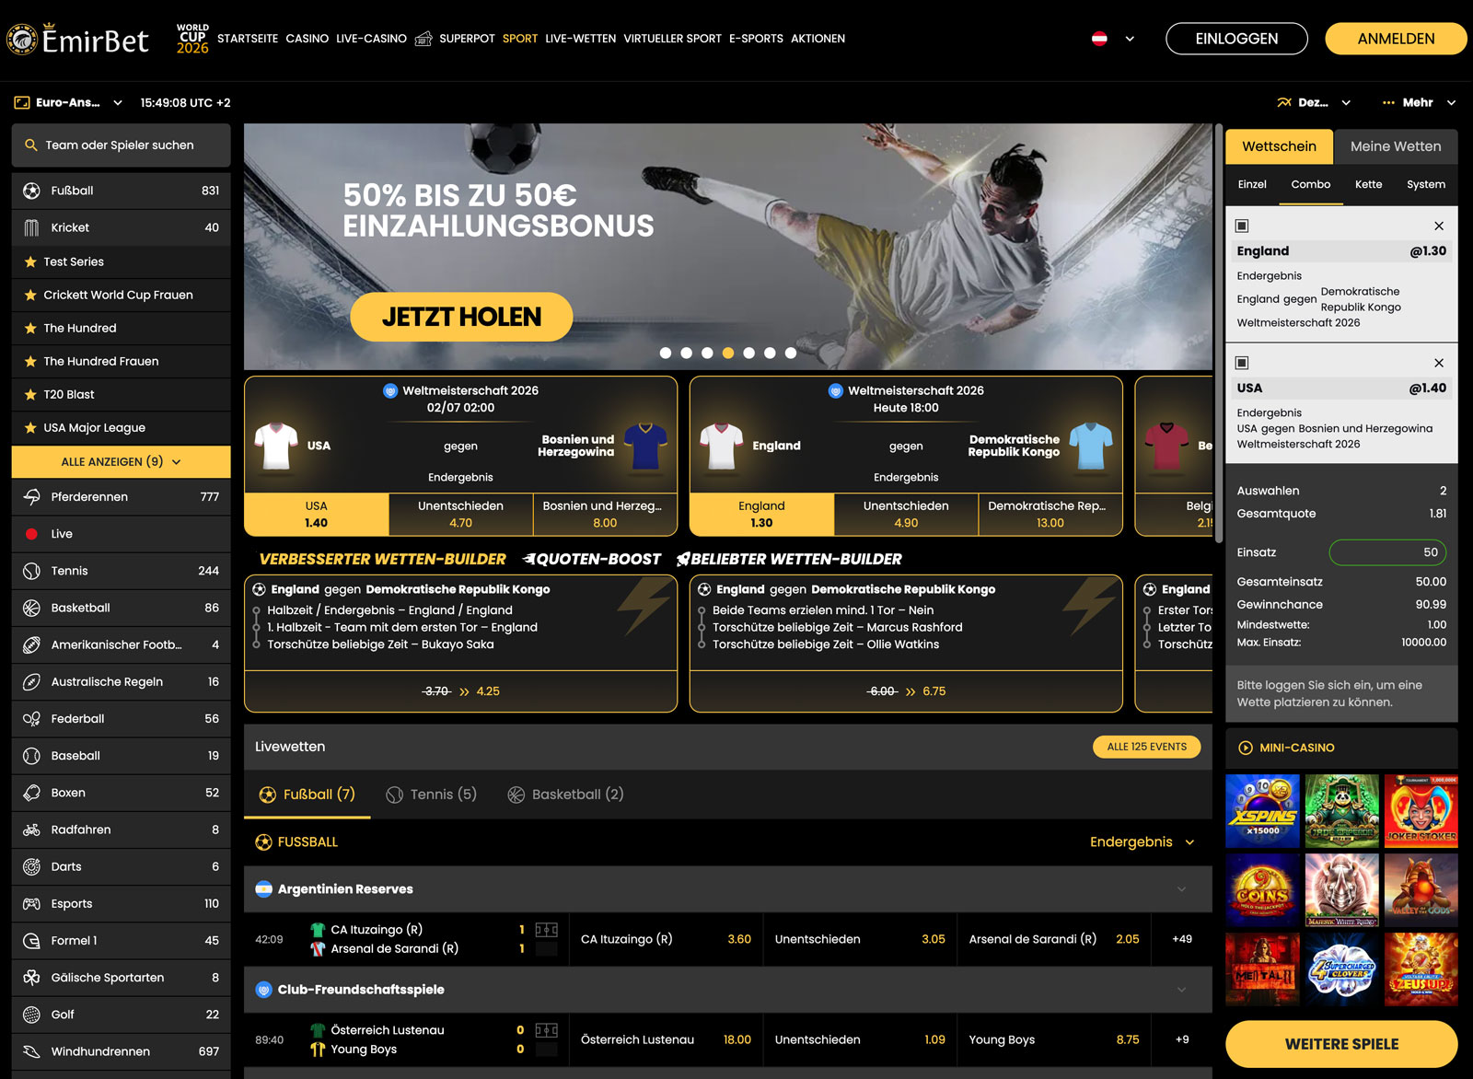The height and width of the screenshot is (1079, 1473).
Task: Toggle the England bet slip checkbox
Action: (1242, 226)
